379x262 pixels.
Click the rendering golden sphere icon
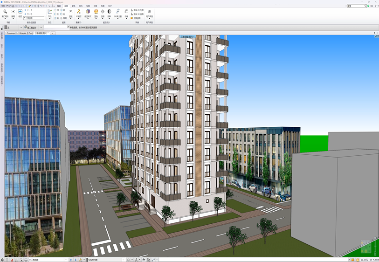[x=96, y=12]
